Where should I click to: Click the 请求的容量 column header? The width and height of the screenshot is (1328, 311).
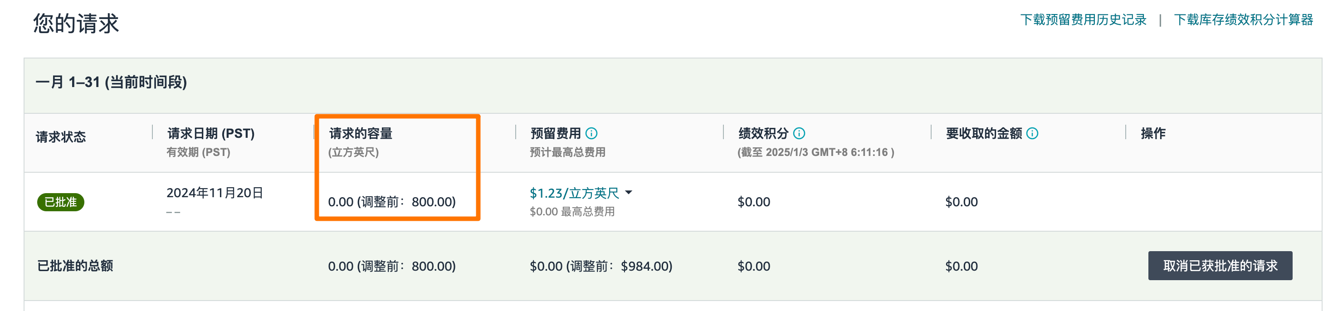tap(361, 134)
